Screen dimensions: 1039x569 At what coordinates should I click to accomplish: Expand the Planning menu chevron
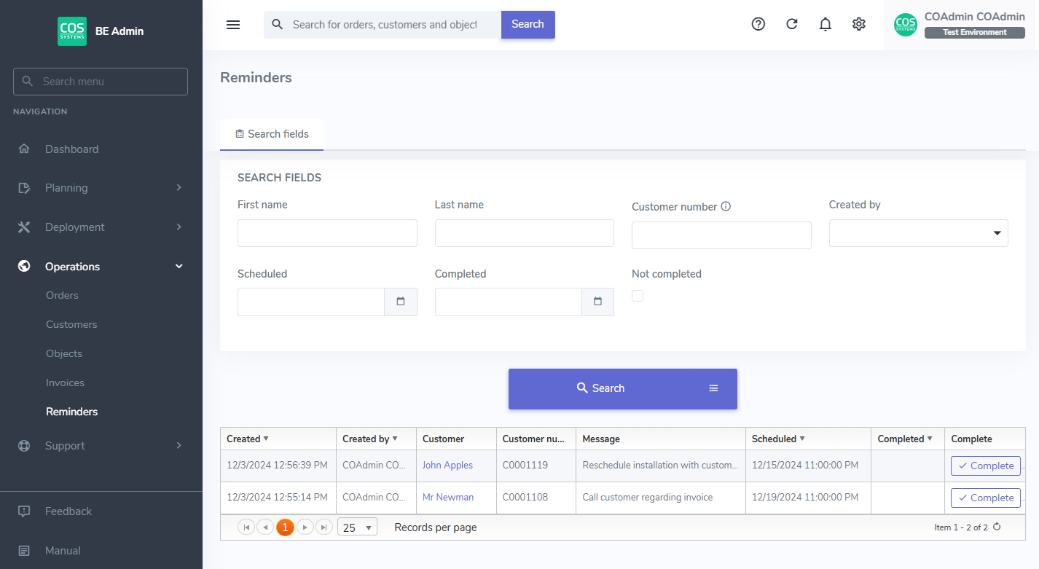click(179, 188)
